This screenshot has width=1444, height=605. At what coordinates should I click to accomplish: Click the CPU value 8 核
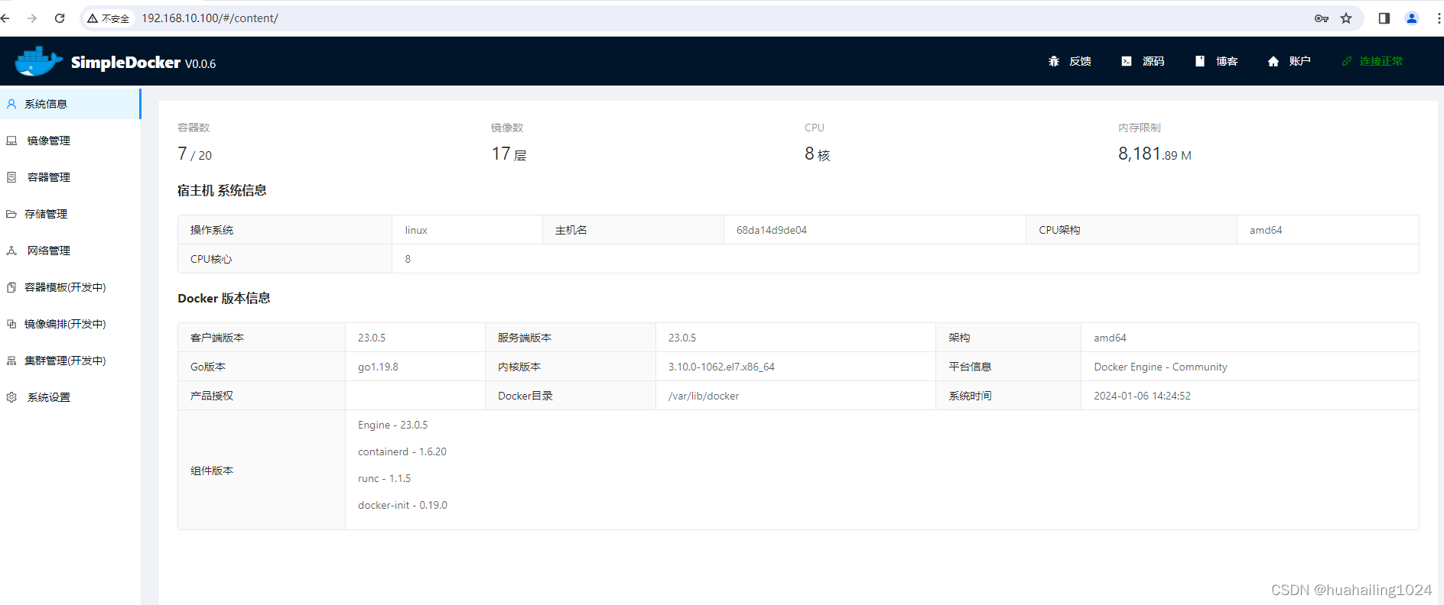click(x=817, y=154)
